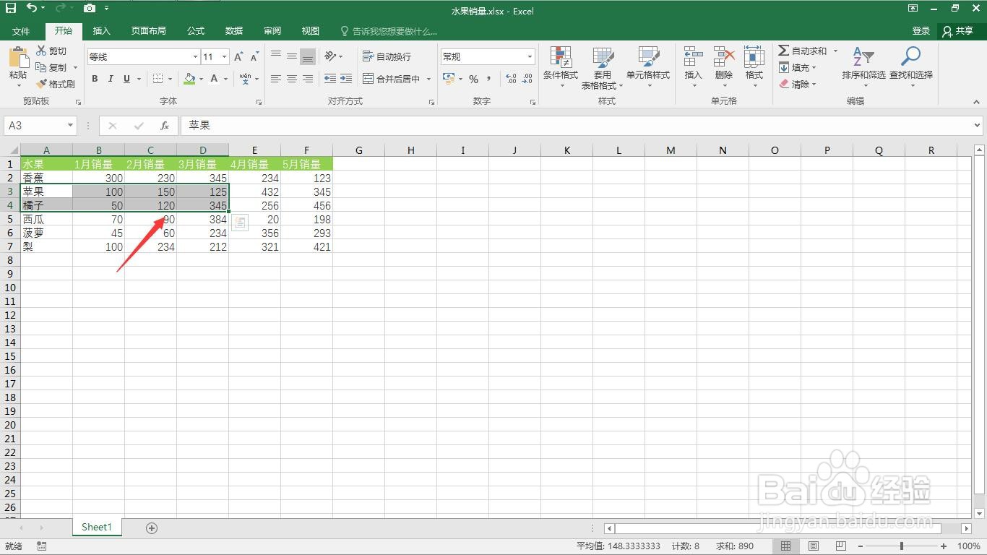
Task: Click the Undo arrow icon
Action: (32, 9)
